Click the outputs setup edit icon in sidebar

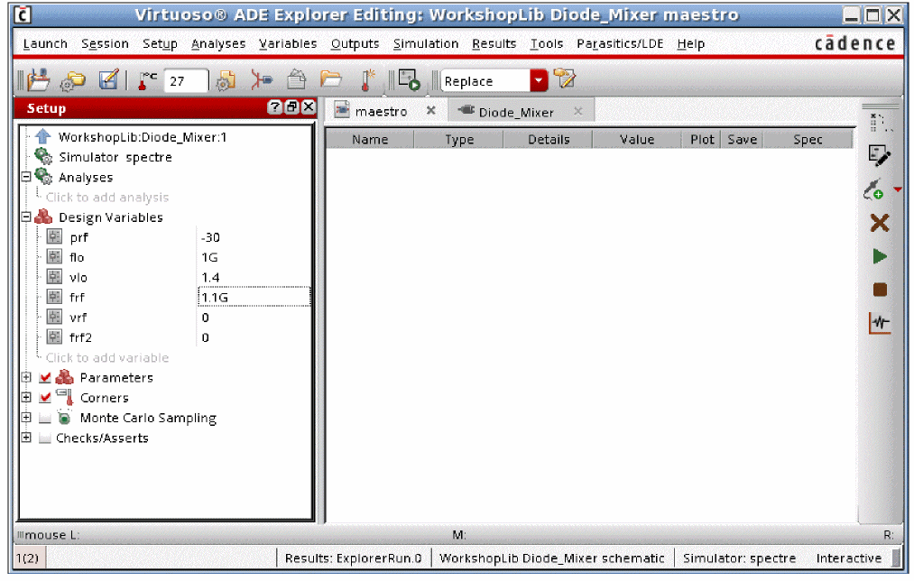point(879,155)
